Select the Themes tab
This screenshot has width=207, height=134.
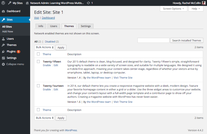click(x=69, y=26)
